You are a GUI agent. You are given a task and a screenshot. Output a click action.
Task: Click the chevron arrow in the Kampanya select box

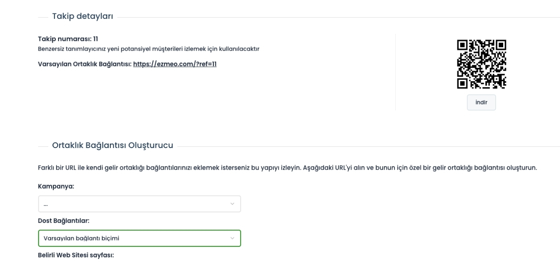232,204
